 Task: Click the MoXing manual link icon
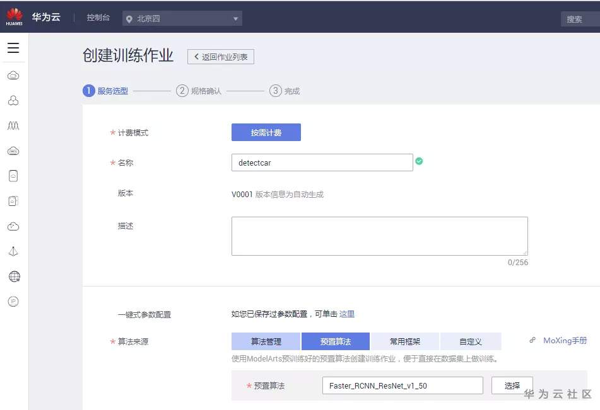[x=532, y=340]
